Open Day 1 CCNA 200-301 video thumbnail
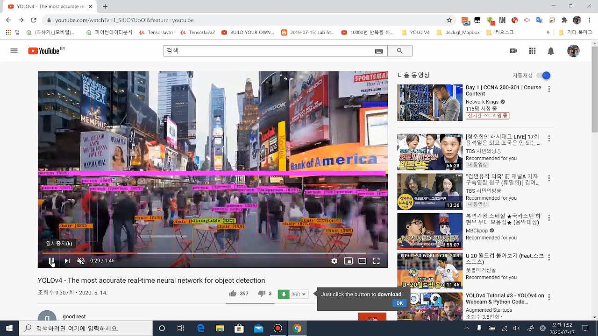 430,103
